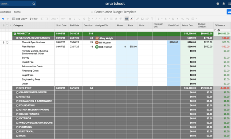Screen dimensions: 231x139
Task: Click the help question mark icon
Action: point(218,4)
